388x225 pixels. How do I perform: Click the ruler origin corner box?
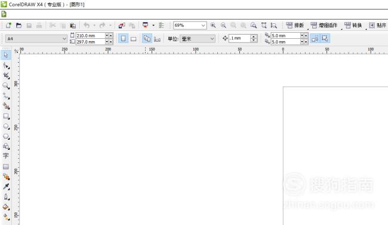[x=16, y=51]
